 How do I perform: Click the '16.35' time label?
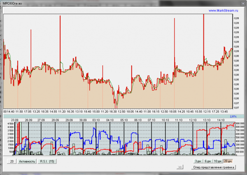tap(70, 112)
